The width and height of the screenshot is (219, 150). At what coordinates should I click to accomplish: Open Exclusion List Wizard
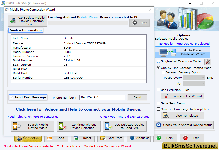point(182,96)
